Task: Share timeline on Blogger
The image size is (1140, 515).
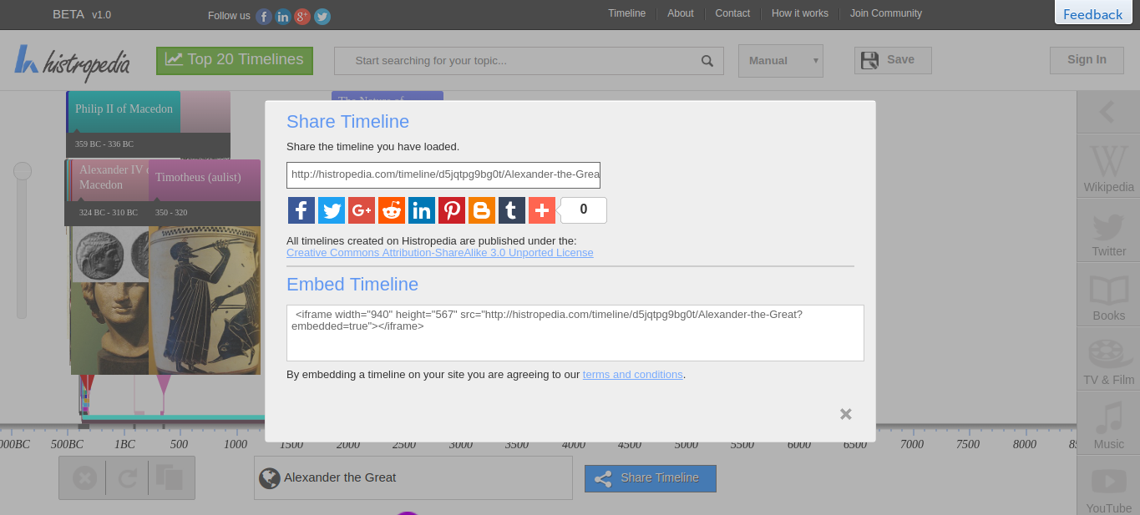Action: [x=482, y=210]
